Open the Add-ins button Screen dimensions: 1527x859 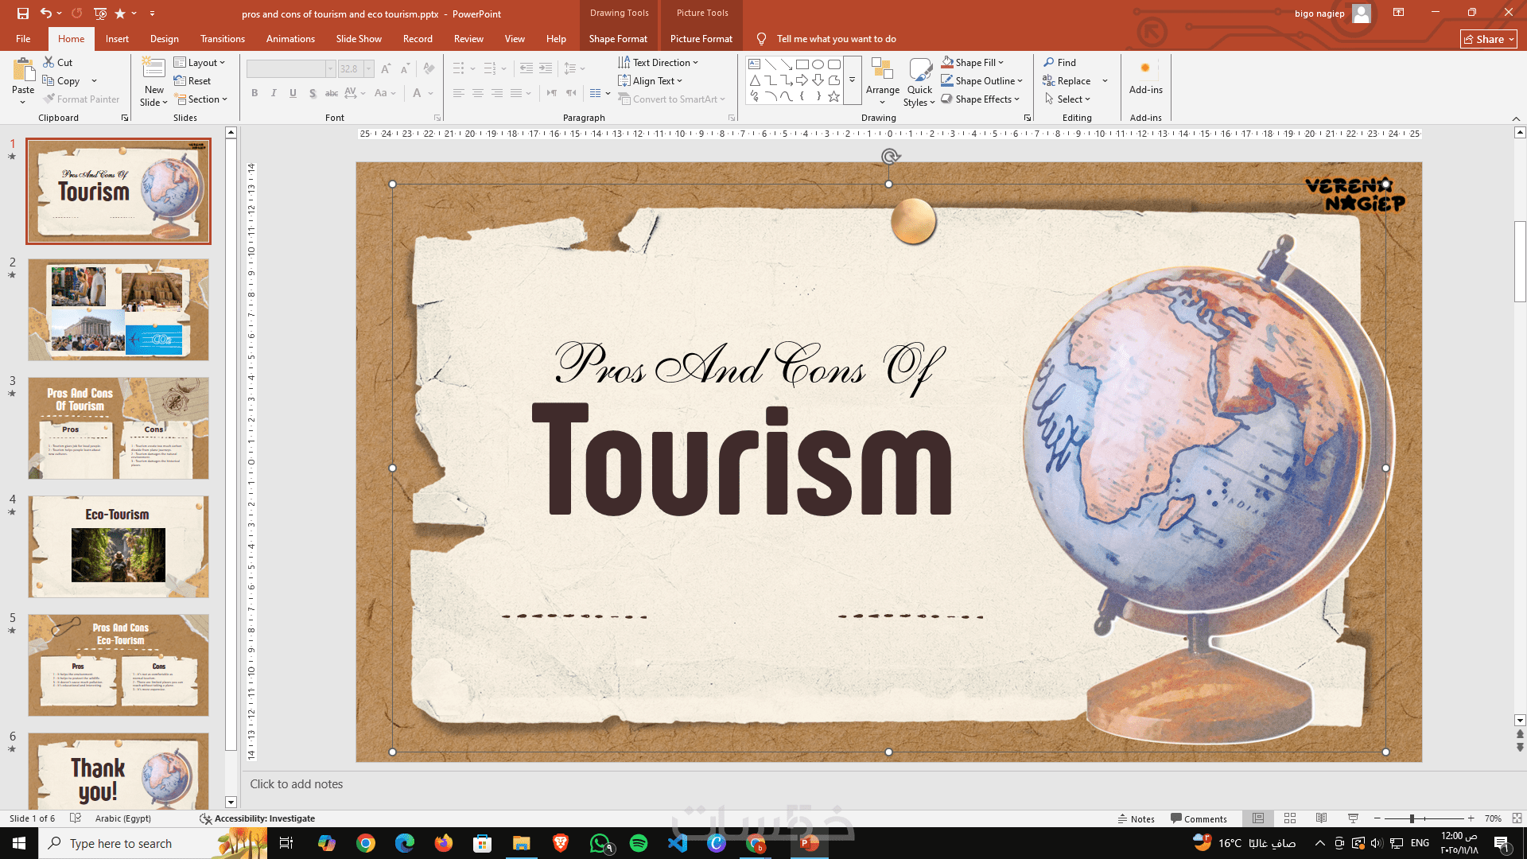click(1145, 78)
